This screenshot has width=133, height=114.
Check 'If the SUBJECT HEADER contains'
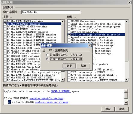pyautogui.click(x=5, y=27)
